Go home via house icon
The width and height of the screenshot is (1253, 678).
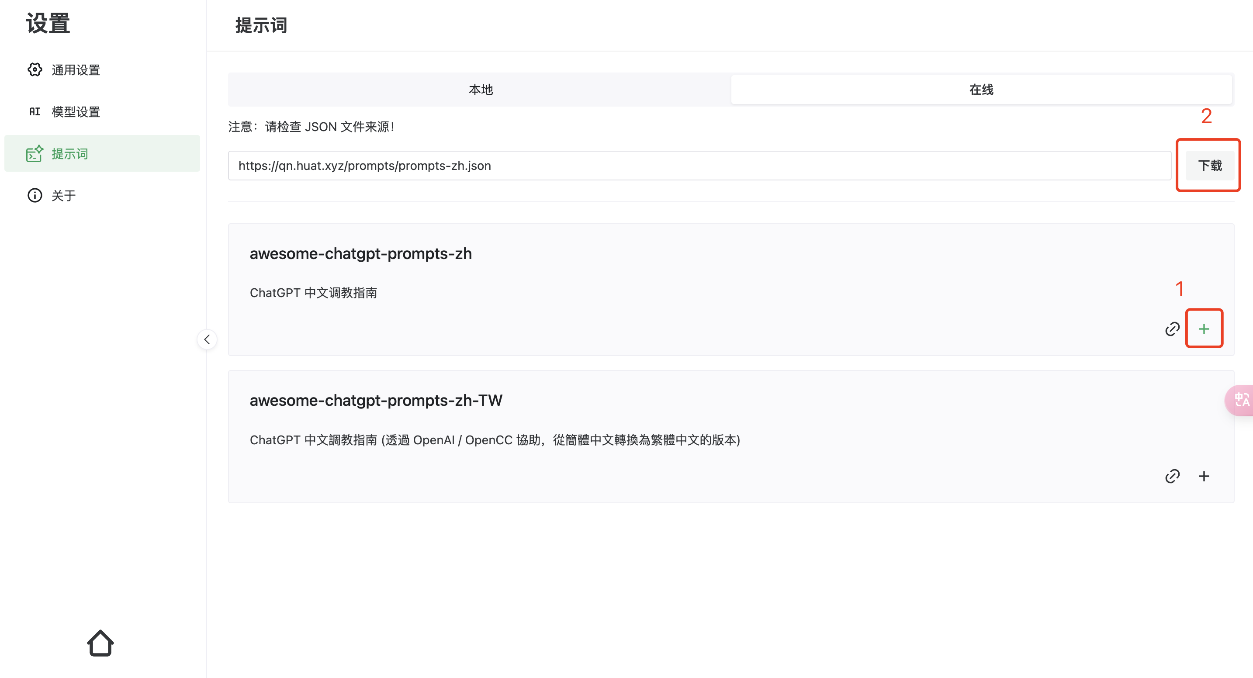coord(100,643)
